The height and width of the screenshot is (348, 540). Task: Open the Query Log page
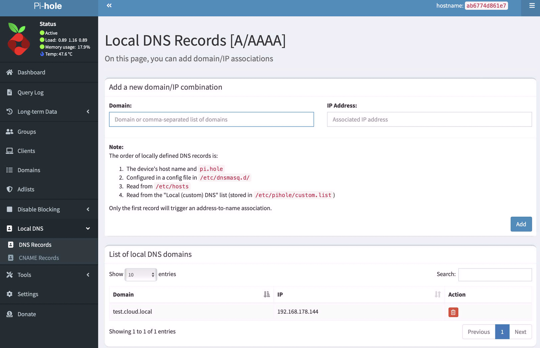(30, 93)
